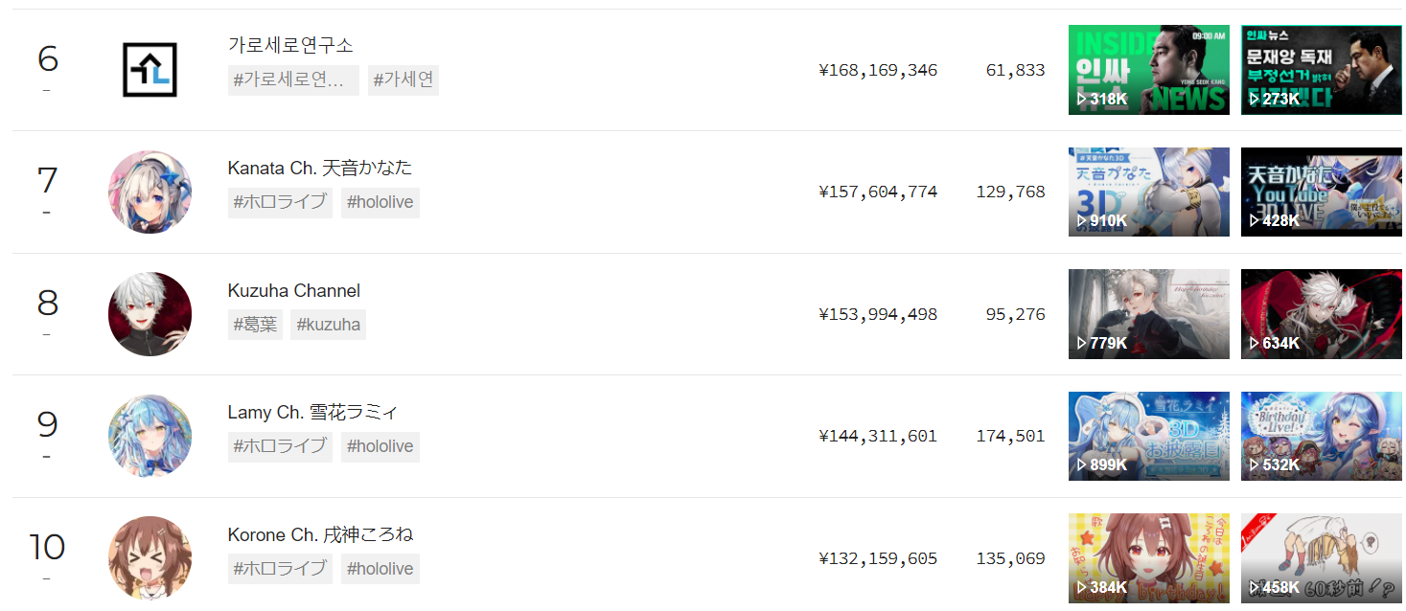Open Kanata Ch. 天音かなた channel link
Screen dimensions: 1406x611
319,168
